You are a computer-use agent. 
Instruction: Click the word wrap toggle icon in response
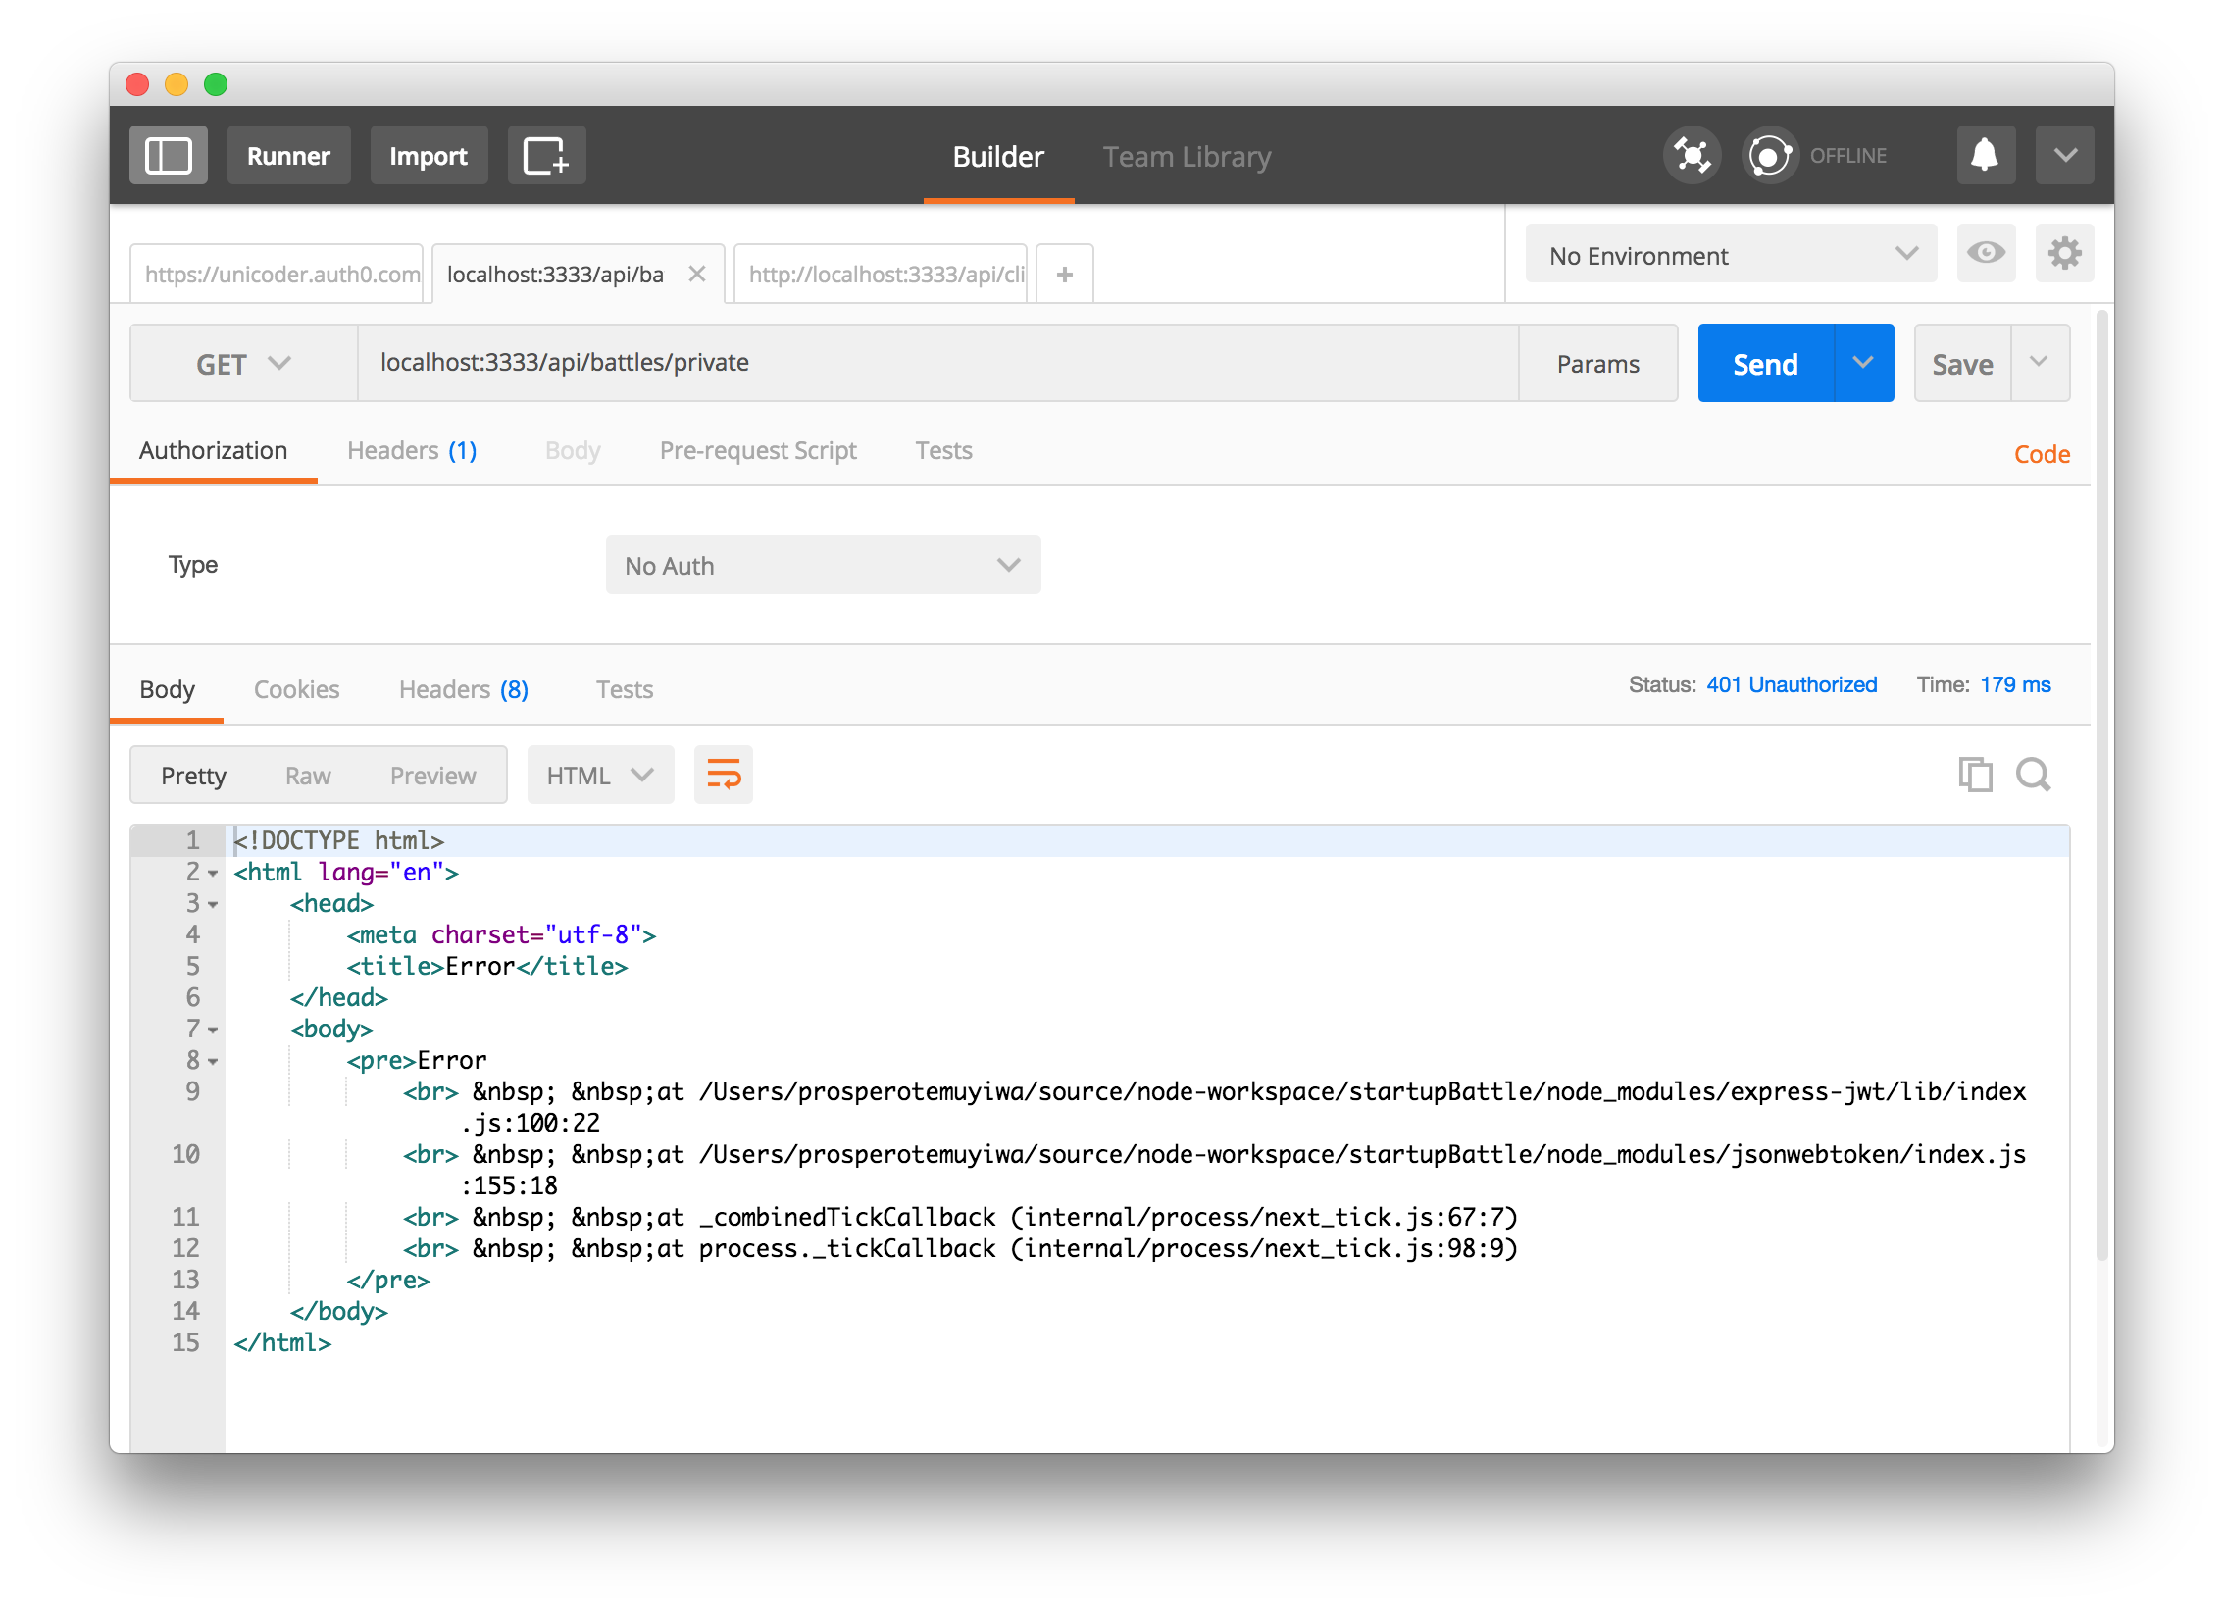[722, 774]
